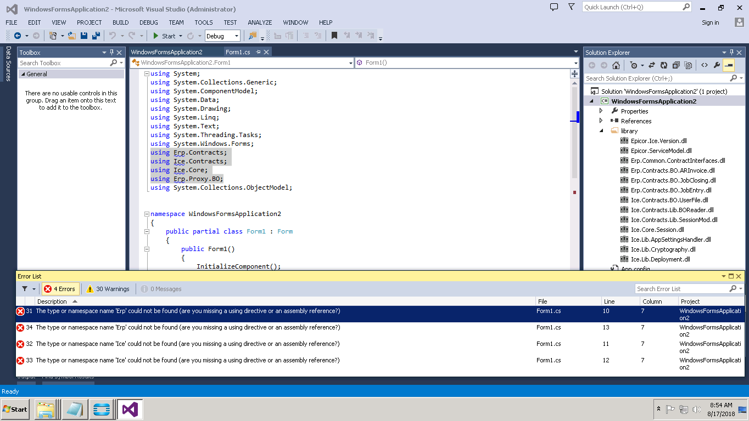Collapse the namespace WindowsFormsApplication2 outline
Viewport: 749px width, 421px height.
147,214
